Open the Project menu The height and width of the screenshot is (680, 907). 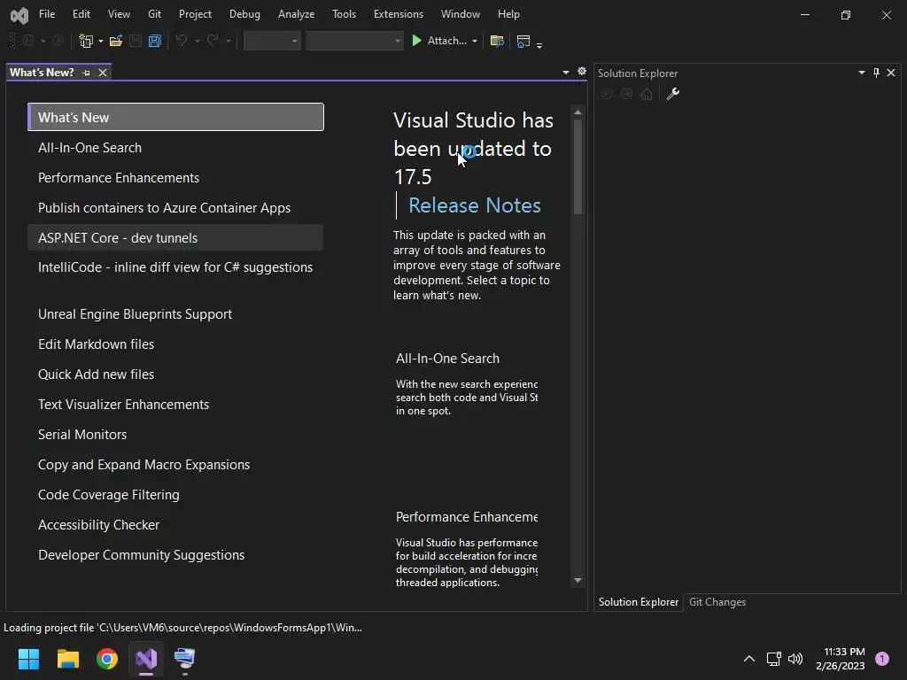coord(195,14)
